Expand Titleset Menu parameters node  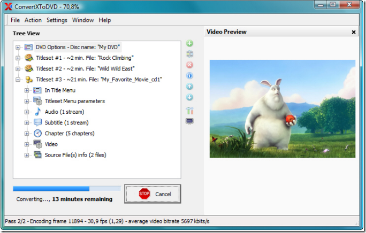[x=27, y=101]
